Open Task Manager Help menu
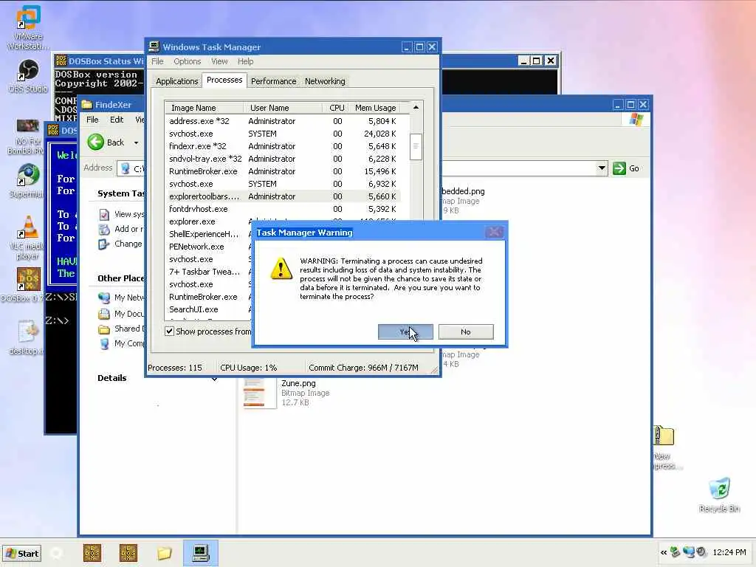Image resolution: width=756 pixels, height=567 pixels. [245, 61]
